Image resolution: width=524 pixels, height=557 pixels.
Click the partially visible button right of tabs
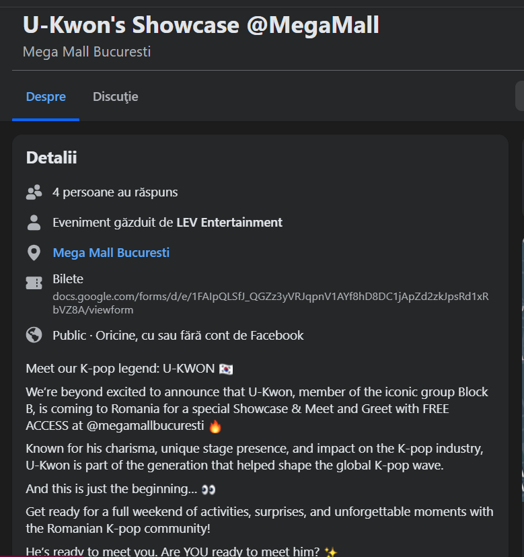[519, 97]
